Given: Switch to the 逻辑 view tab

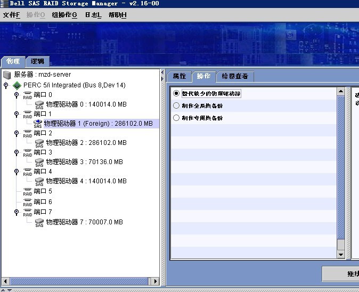Looking at the screenshot, I should pos(37,61).
